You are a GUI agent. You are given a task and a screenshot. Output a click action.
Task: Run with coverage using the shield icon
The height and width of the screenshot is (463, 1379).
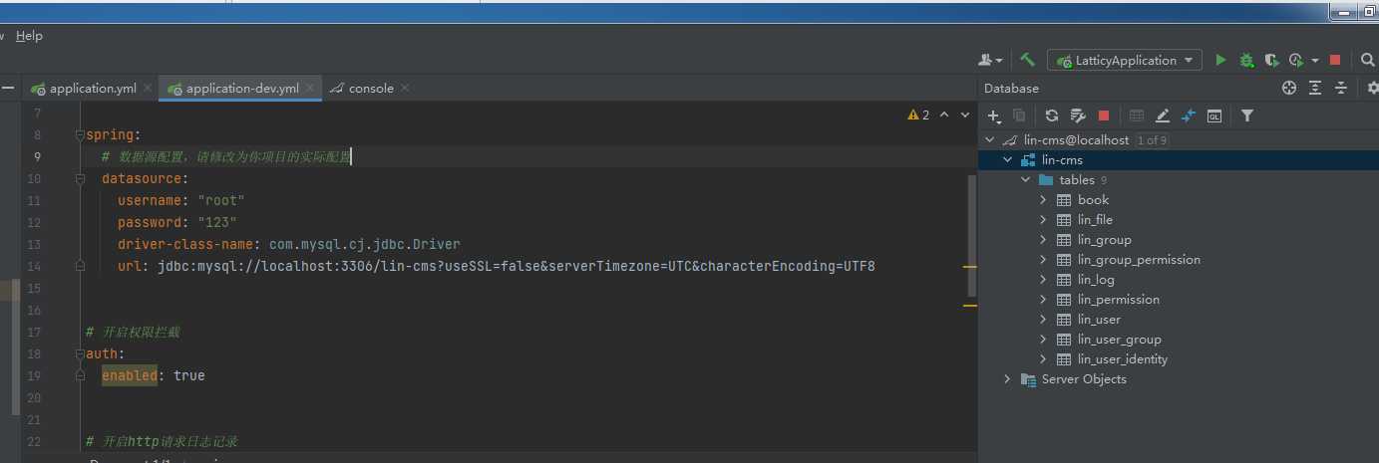click(1271, 60)
